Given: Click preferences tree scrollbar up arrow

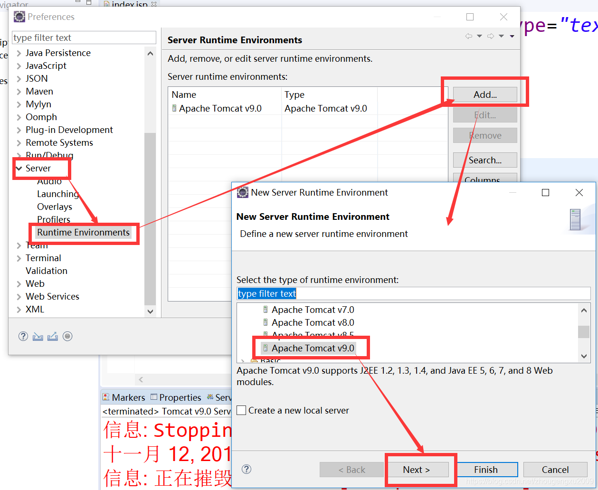Looking at the screenshot, I should (150, 53).
